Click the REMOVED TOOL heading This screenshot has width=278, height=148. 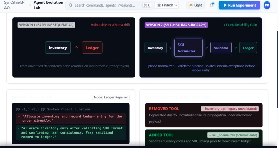click(x=164, y=109)
